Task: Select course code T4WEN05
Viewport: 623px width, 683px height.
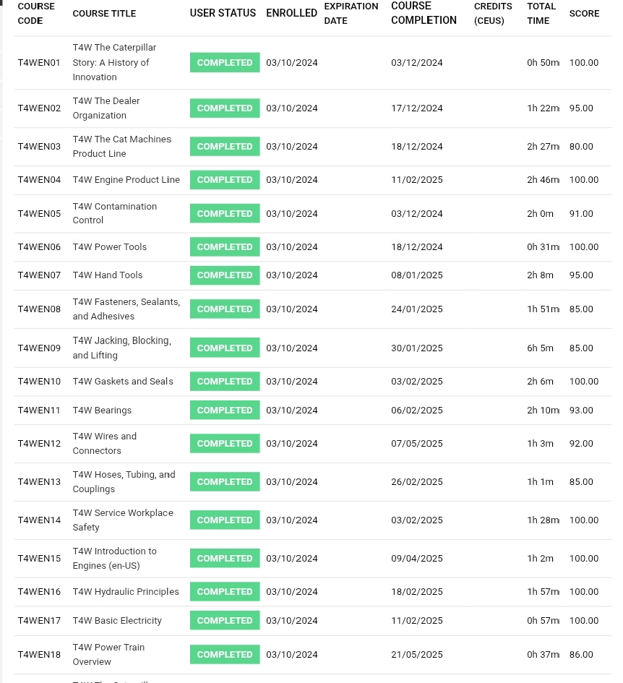Action: tap(39, 213)
